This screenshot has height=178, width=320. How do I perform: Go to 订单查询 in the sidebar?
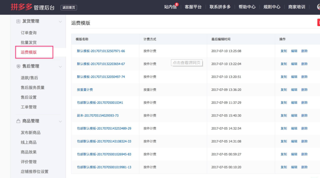click(29, 33)
